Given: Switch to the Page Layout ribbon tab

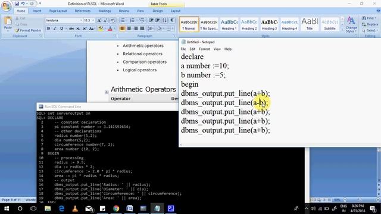Looking at the screenshot, I should [x=58, y=11].
